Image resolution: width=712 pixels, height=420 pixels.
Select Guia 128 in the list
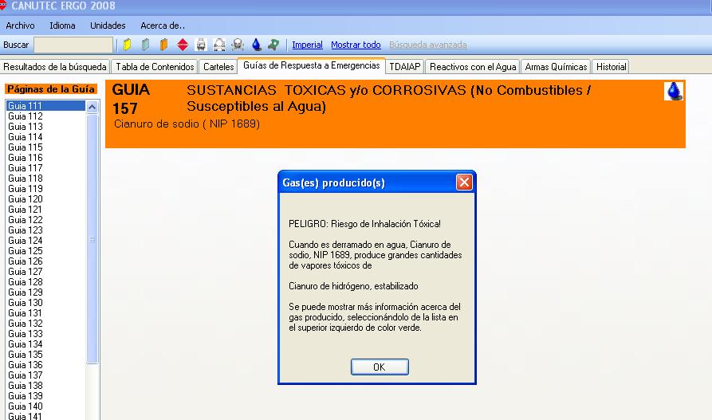tap(45, 282)
